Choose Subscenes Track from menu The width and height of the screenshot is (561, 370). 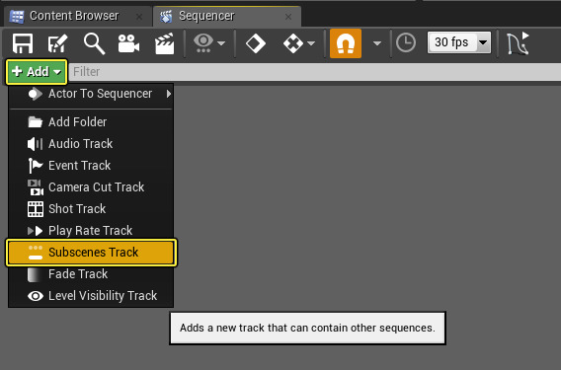click(x=91, y=253)
